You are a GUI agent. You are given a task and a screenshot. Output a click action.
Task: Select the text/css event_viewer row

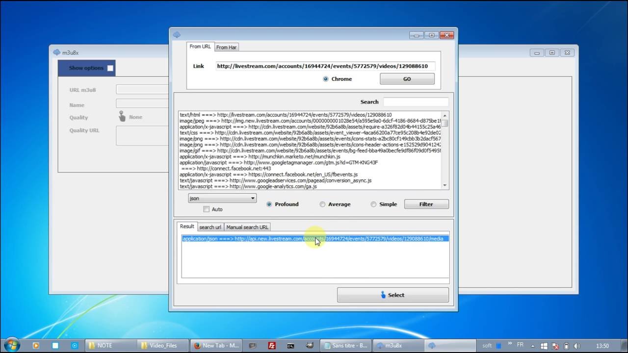310,133
